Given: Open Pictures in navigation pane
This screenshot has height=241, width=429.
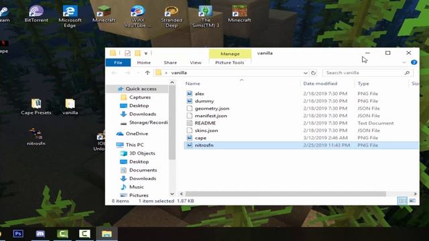Looking at the screenshot, I should tap(139, 195).
